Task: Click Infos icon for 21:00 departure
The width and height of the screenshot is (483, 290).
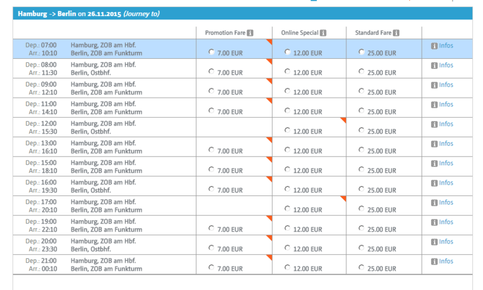Action: point(434,261)
